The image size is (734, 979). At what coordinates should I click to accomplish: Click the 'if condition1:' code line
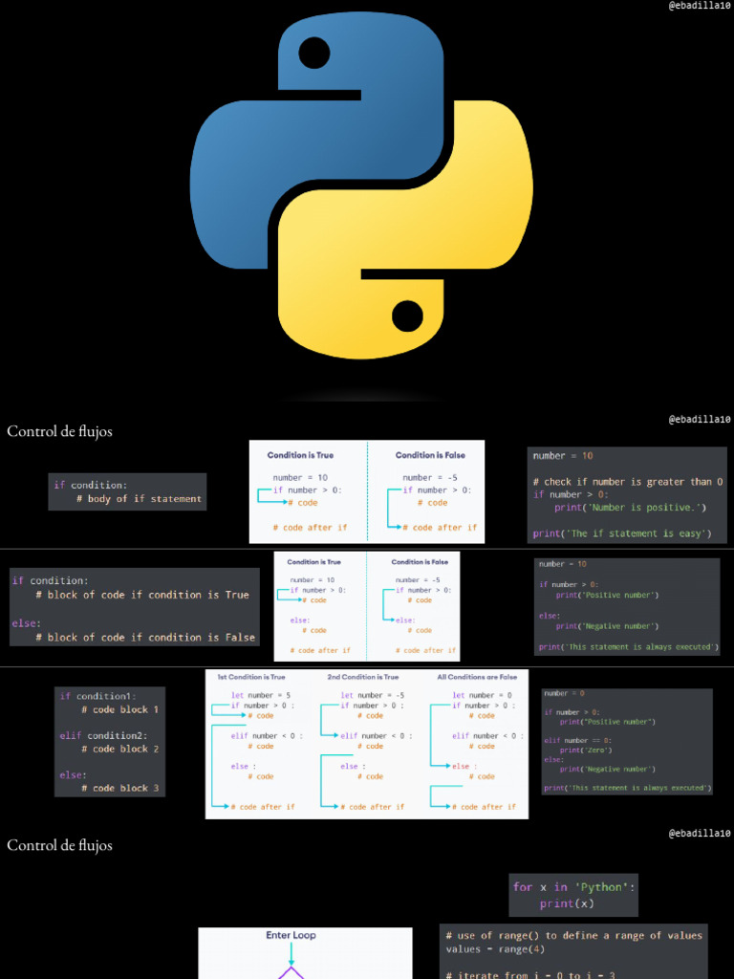click(97, 696)
